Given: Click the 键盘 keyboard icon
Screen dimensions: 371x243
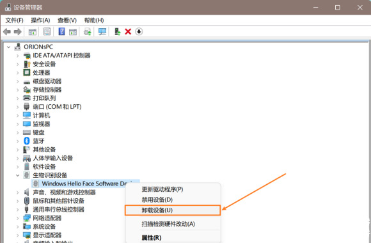Looking at the screenshot, I should click(27, 132).
